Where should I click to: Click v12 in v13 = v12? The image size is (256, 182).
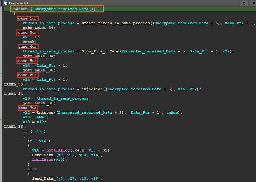pos(40,122)
